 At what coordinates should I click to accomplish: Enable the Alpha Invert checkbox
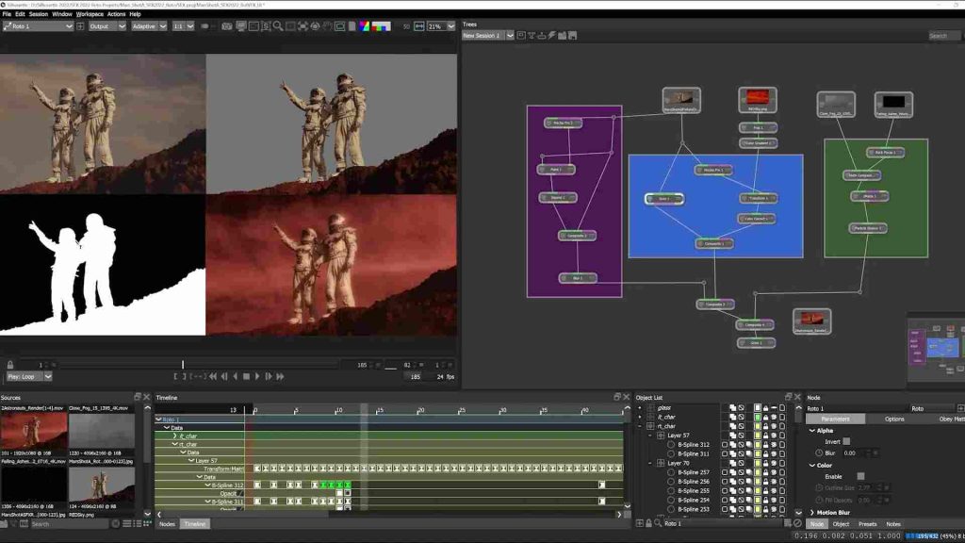[x=847, y=441]
